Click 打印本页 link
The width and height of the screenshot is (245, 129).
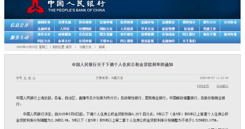coord(203,86)
